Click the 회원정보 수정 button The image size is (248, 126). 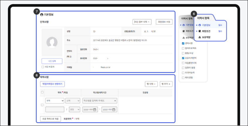164,22
